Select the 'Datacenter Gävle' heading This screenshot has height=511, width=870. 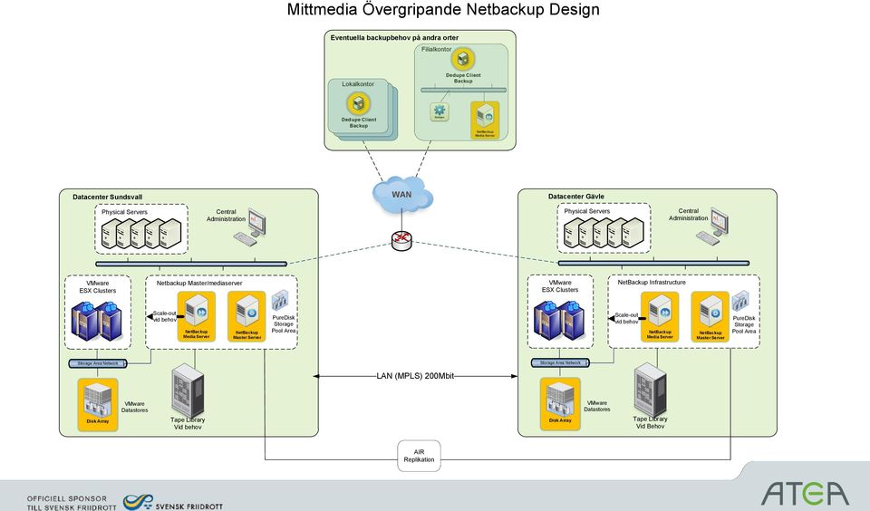[576, 197]
